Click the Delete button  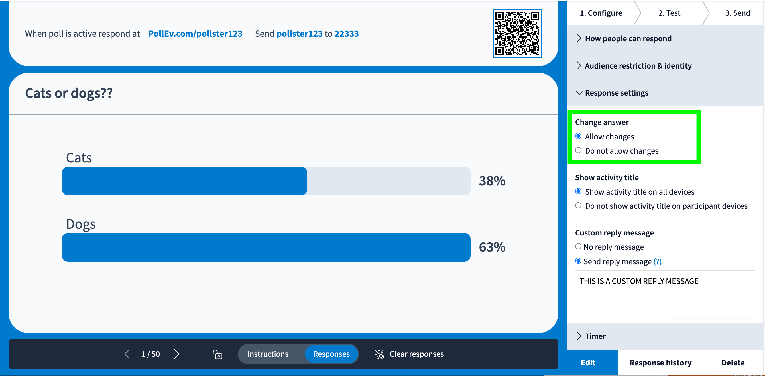(x=733, y=362)
